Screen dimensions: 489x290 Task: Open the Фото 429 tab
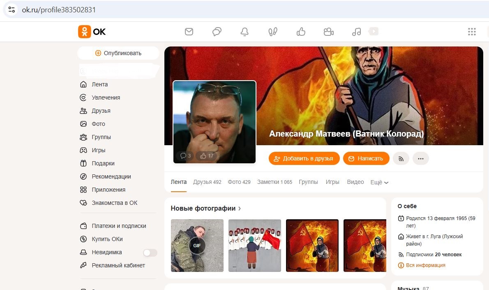(239, 182)
